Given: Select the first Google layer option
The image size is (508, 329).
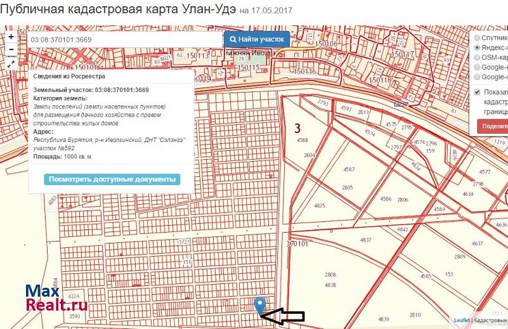Looking at the screenshot, I should point(477,67).
